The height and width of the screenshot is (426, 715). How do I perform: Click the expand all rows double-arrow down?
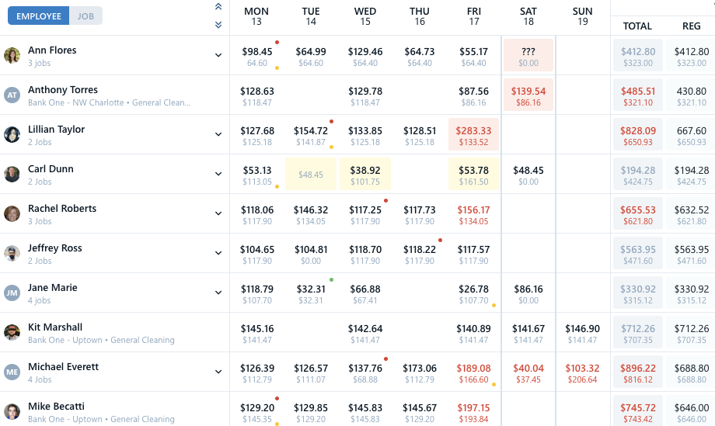218,24
